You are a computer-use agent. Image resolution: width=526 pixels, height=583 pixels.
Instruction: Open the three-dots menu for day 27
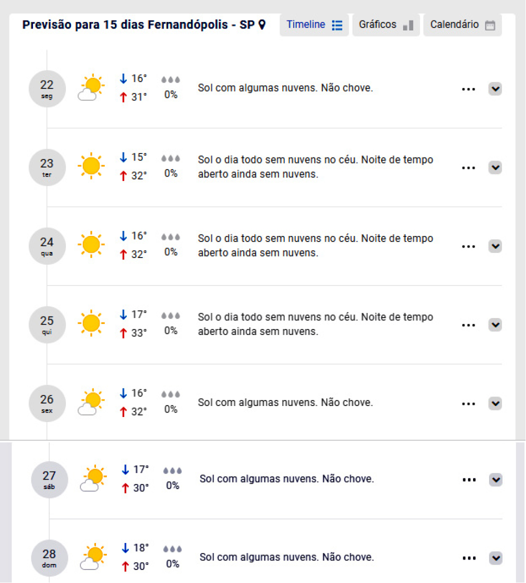(470, 479)
